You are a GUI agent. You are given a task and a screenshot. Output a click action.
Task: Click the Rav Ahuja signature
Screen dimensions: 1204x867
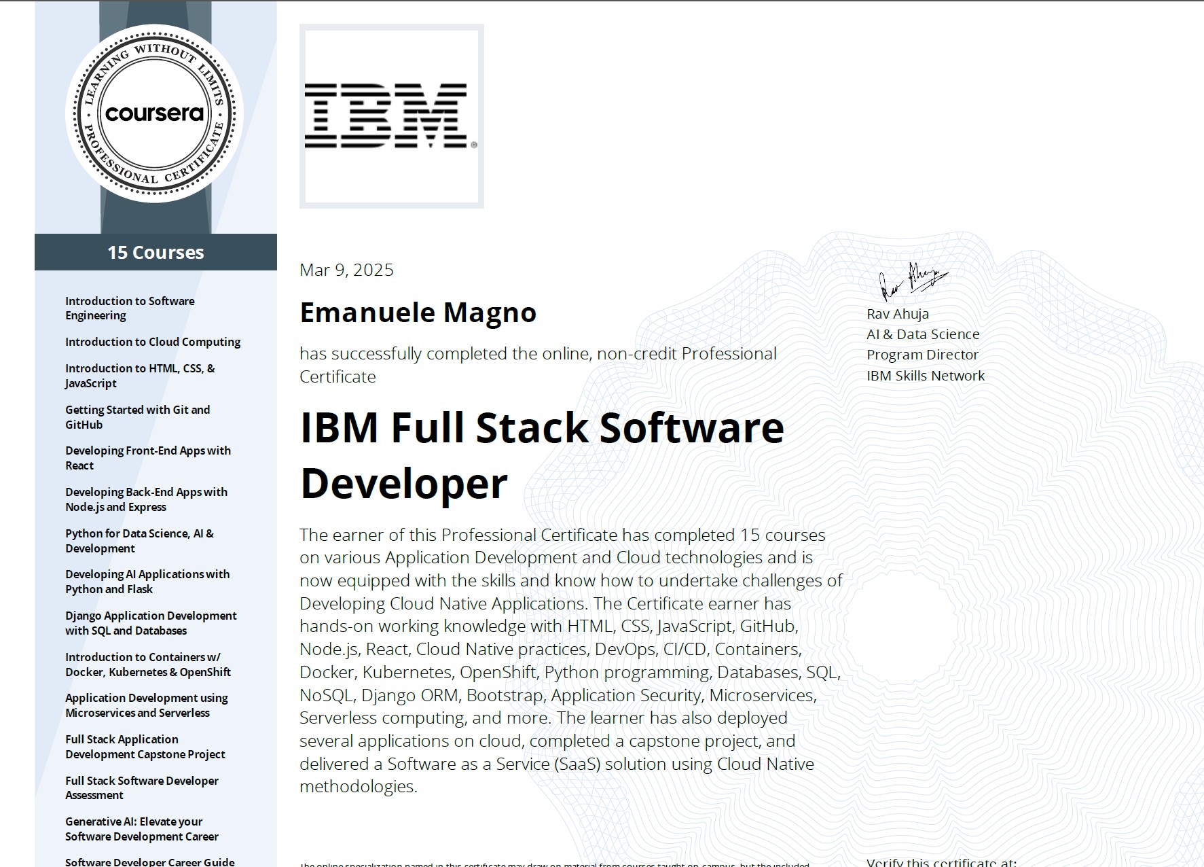913,281
